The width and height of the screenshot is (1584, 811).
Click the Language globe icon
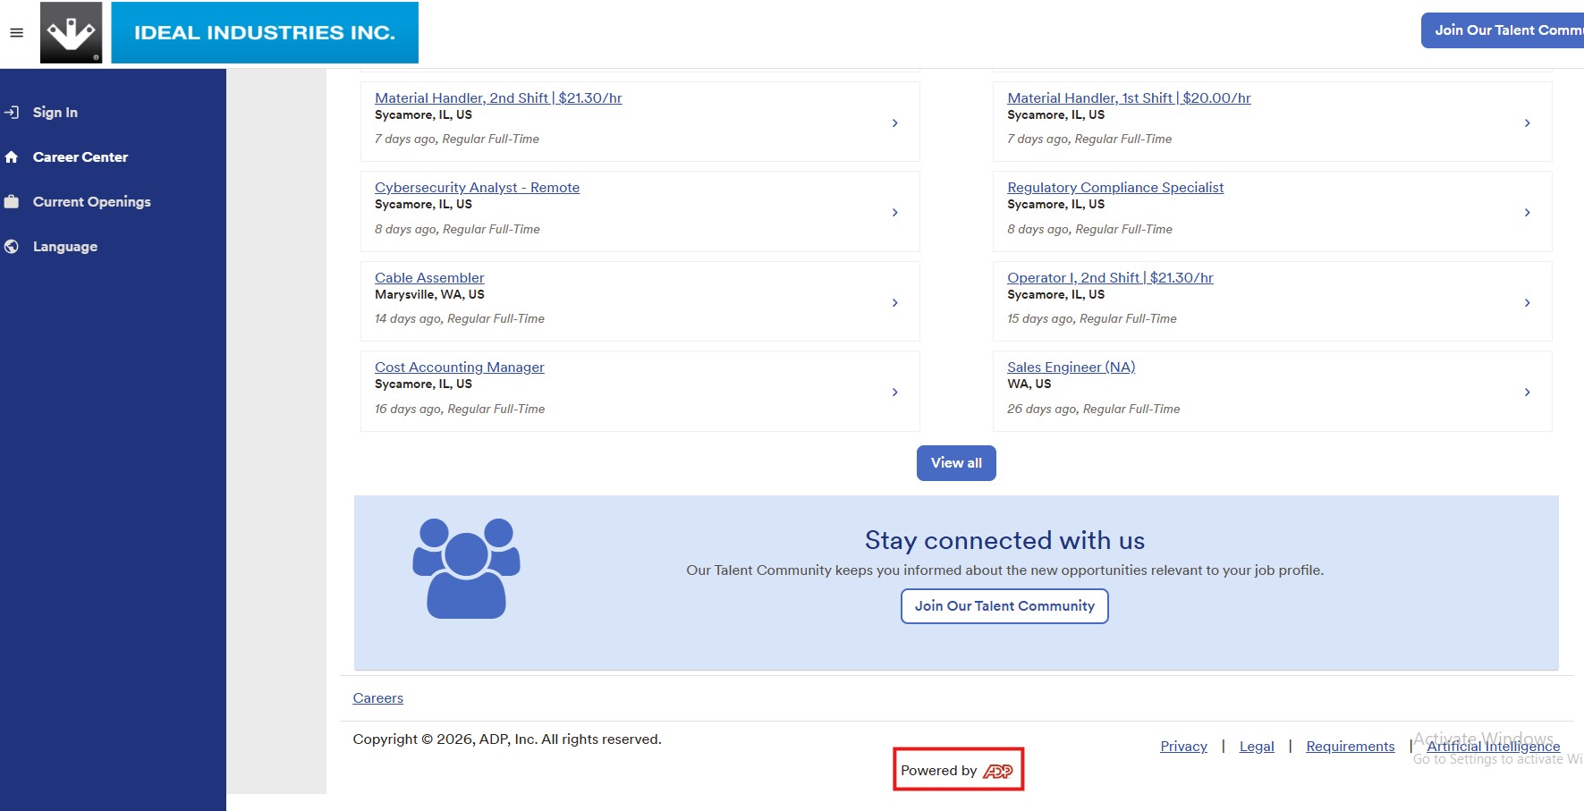coord(12,246)
